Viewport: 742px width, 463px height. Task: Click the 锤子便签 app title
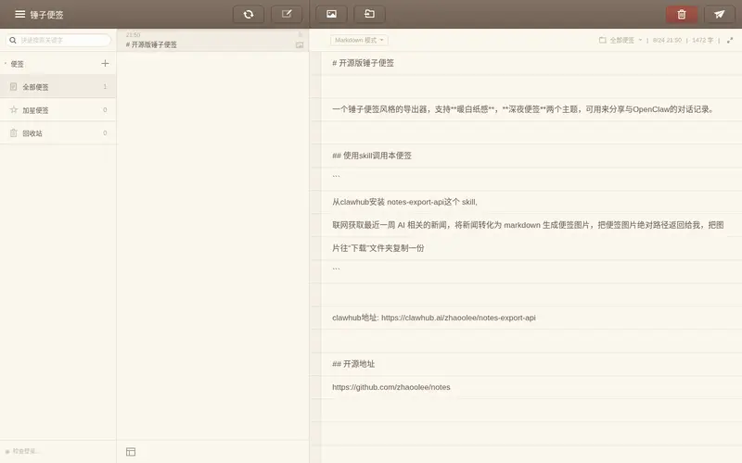[46, 15]
